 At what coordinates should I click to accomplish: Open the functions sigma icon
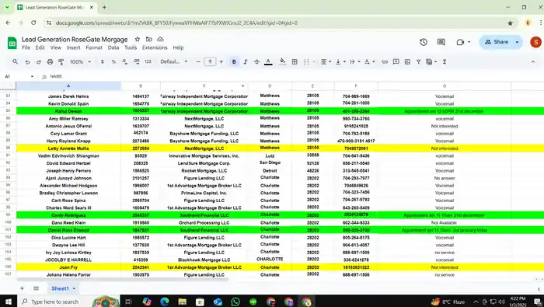[x=445, y=61]
